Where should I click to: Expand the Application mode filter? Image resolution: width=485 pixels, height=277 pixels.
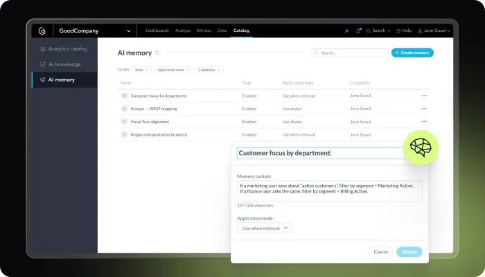click(173, 70)
